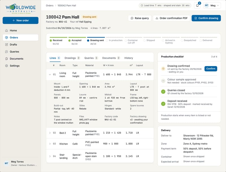Click the 100042 Pam Hall breadcrumb
The height and width of the screenshot is (172, 226).
pos(67,5)
